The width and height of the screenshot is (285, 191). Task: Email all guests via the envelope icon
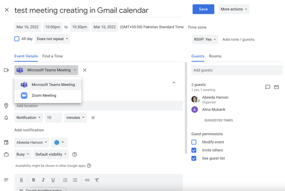(x=276, y=87)
